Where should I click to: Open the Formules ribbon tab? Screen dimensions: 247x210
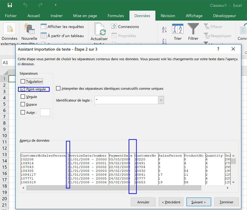116,16
